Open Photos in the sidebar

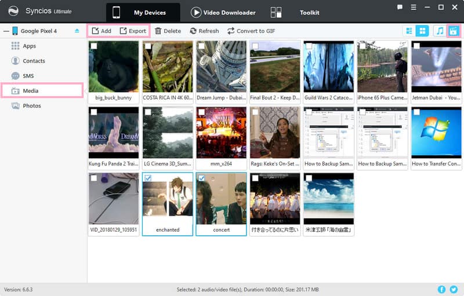(32, 105)
